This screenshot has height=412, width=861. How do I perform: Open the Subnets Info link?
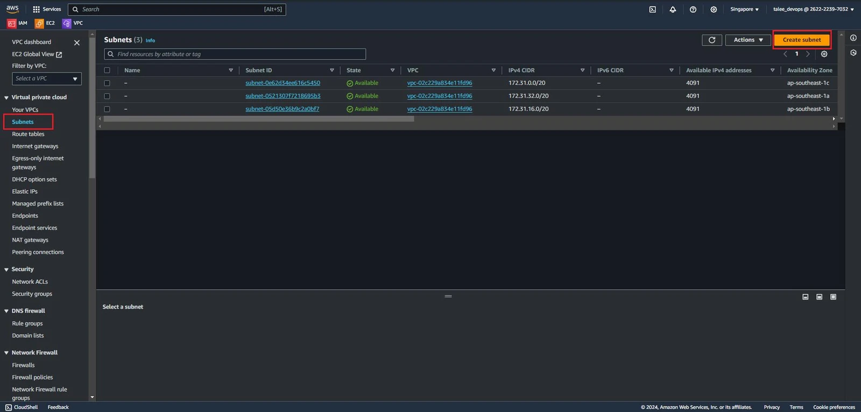point(150,40)
